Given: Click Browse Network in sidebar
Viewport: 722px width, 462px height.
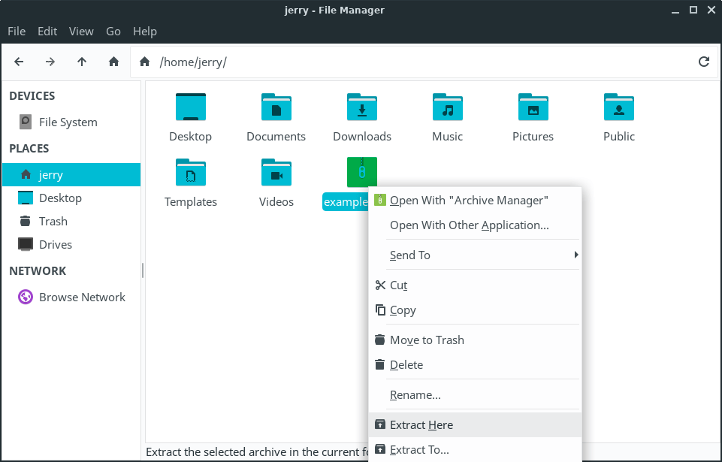Looking at the screenshot, I should pos(81,297).
